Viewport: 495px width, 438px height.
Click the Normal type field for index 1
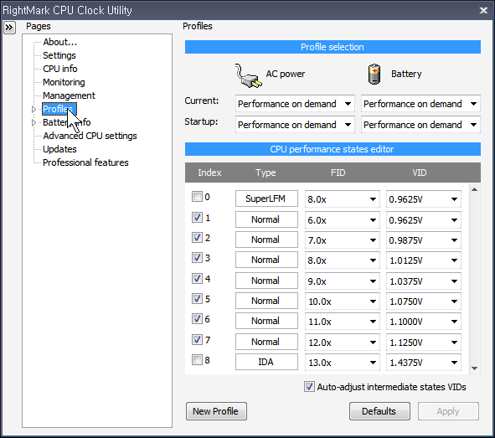266,219
